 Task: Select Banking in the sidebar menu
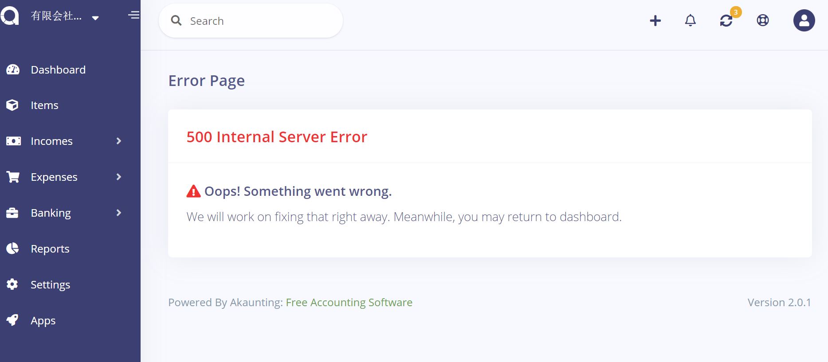pos(51,213)
